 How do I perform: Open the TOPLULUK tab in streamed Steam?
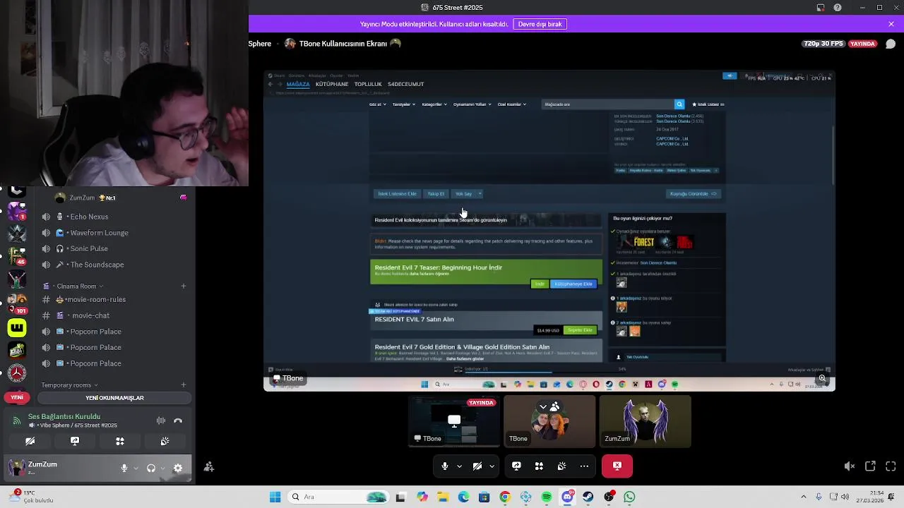pyautogui.click(x=368, y=84)
